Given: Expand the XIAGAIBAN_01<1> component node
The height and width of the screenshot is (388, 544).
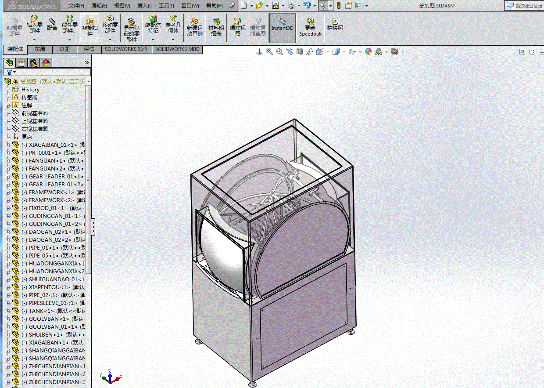Looking at the screenshot, I should (7, 145).
